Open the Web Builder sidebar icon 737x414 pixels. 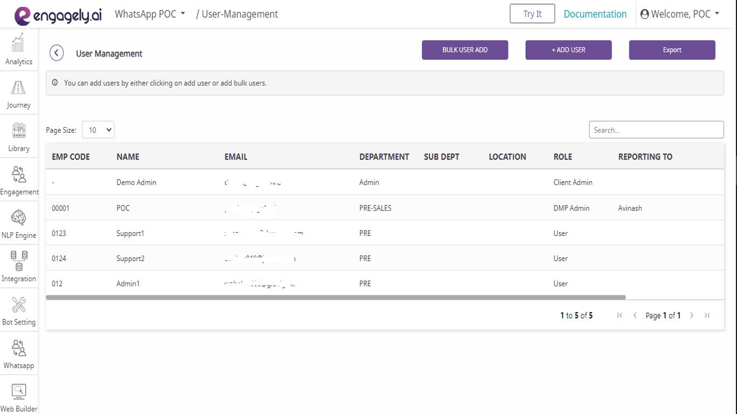pos(18,392)
